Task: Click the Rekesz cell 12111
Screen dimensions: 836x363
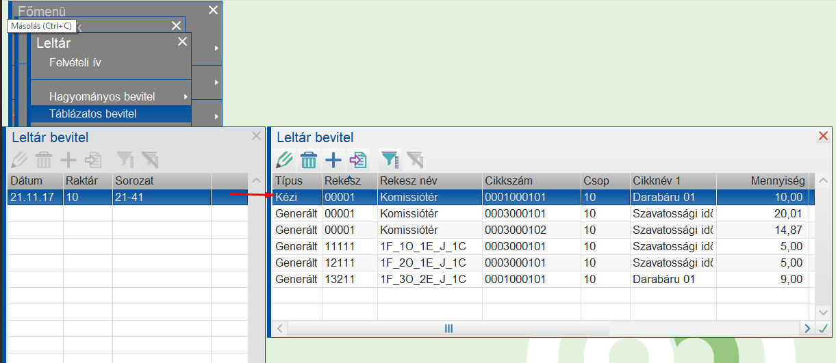Action: (x=350, y=263)
